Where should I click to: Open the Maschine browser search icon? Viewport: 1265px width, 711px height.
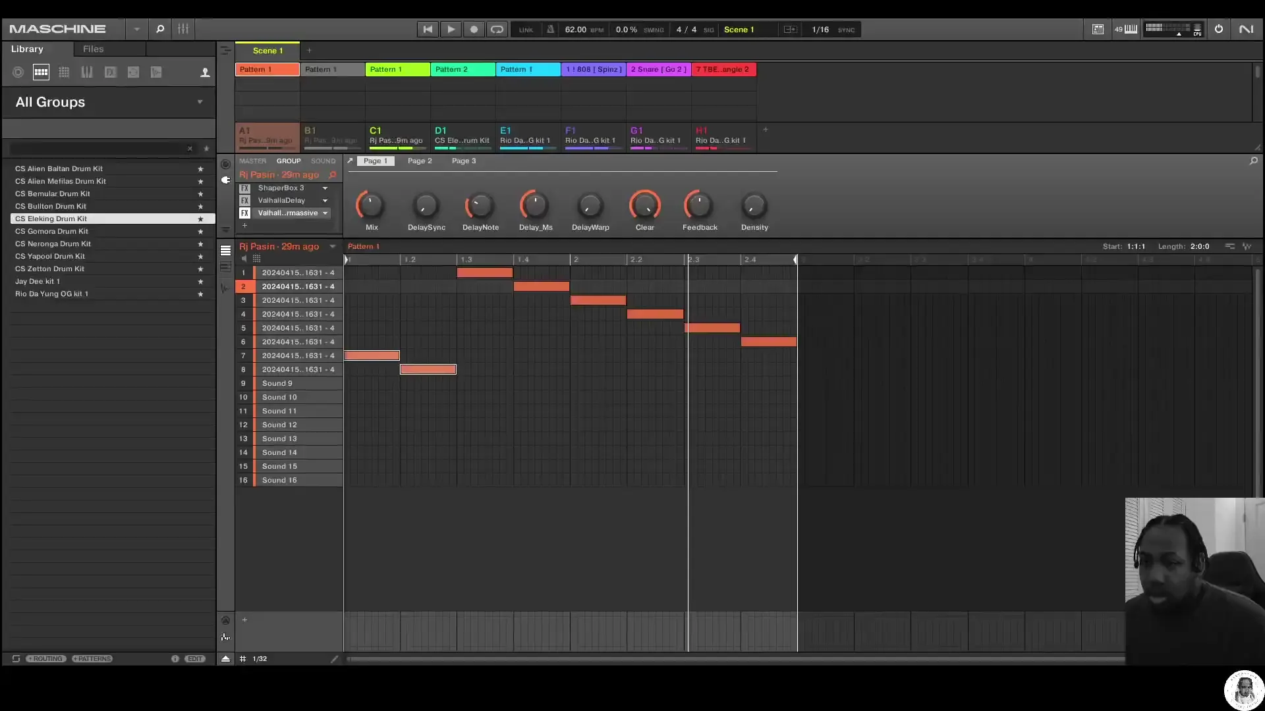click(x=160, y=28)
